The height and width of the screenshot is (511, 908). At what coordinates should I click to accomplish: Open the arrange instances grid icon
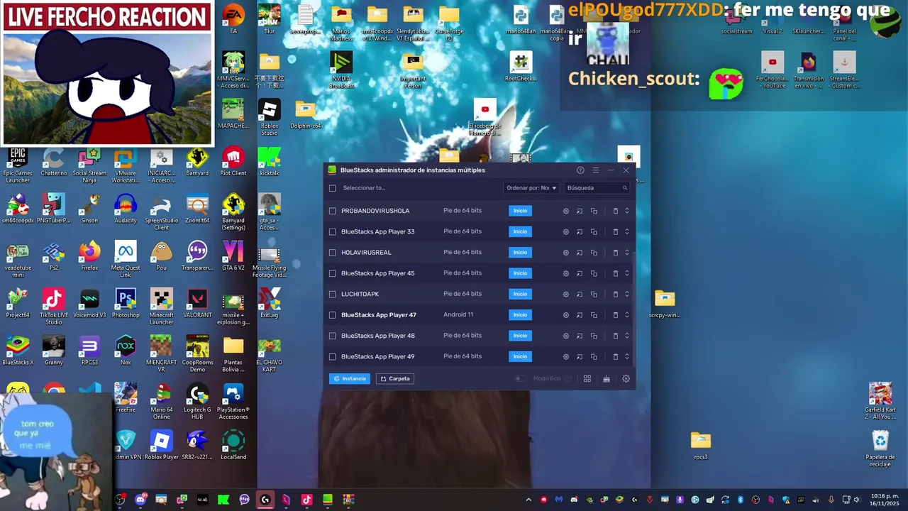coord(587,379)
